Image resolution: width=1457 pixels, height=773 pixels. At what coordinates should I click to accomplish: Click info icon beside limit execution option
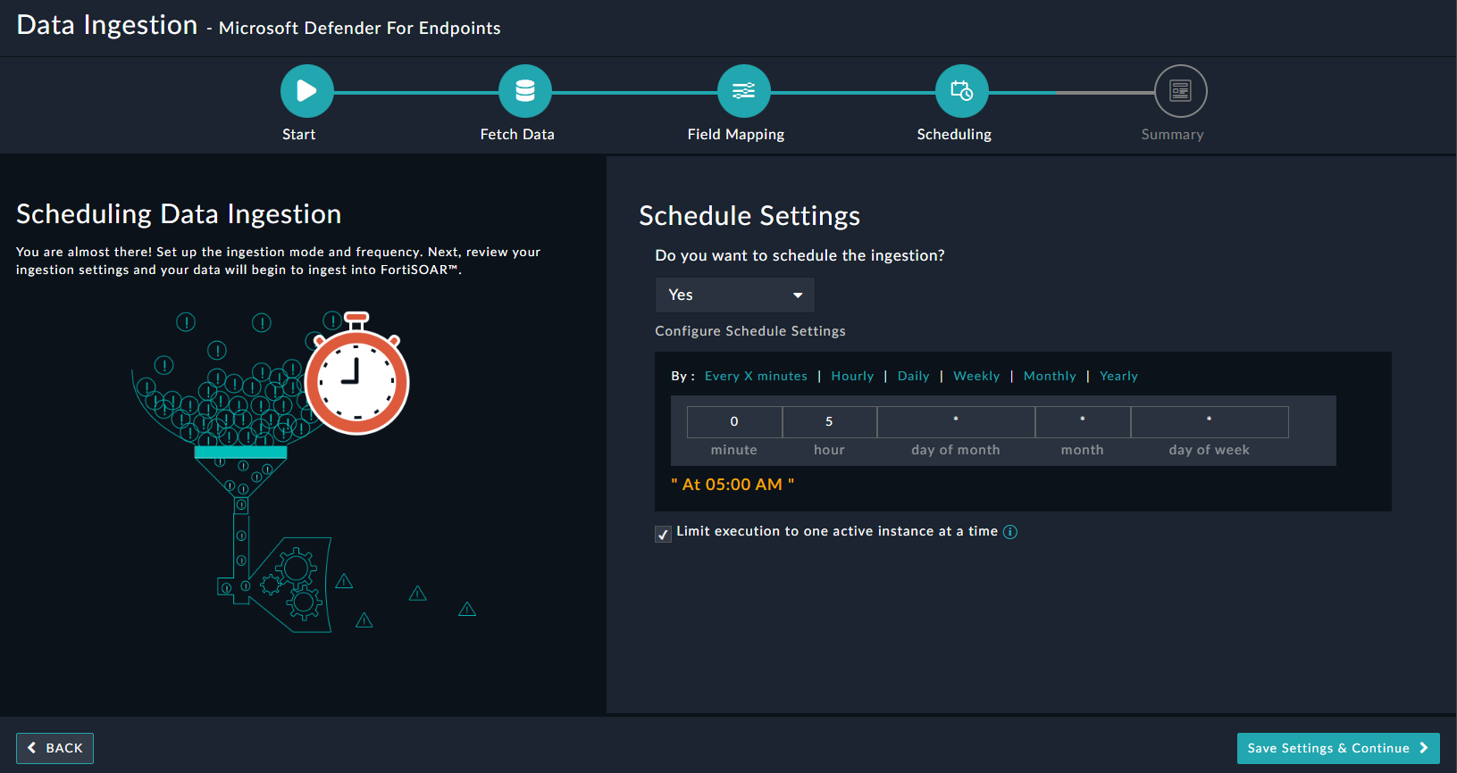click(x=1010, y=532)
